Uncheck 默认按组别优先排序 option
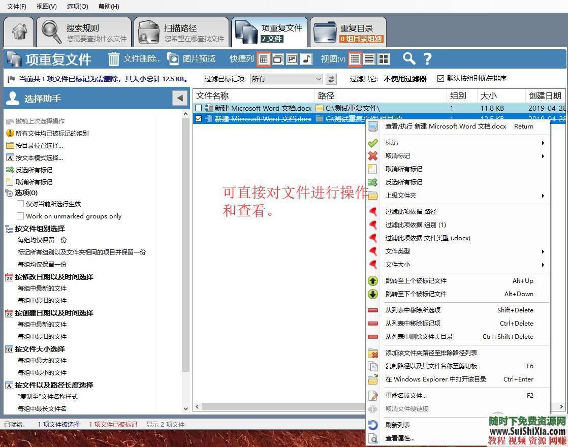 tap(441, 79)
